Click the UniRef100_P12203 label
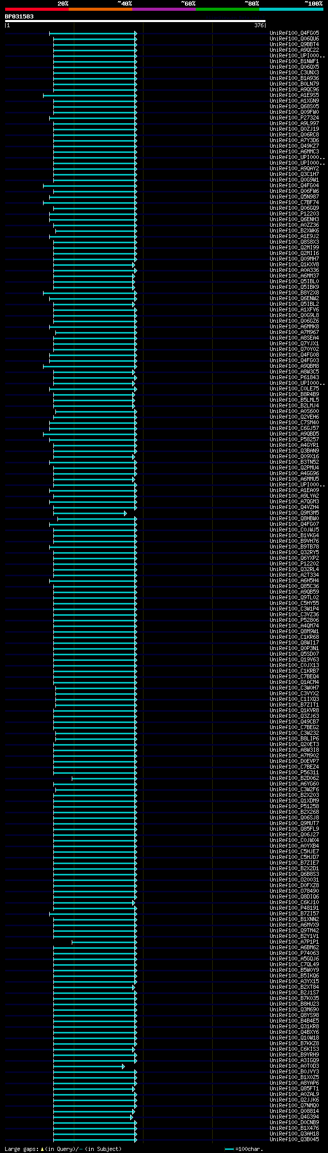Screen dimensions: 328x1153 click(x=294, y=213)
